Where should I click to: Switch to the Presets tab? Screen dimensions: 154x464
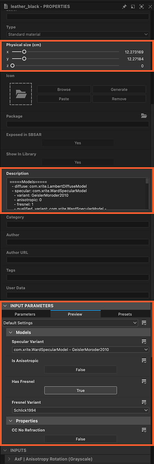point(125,314)
